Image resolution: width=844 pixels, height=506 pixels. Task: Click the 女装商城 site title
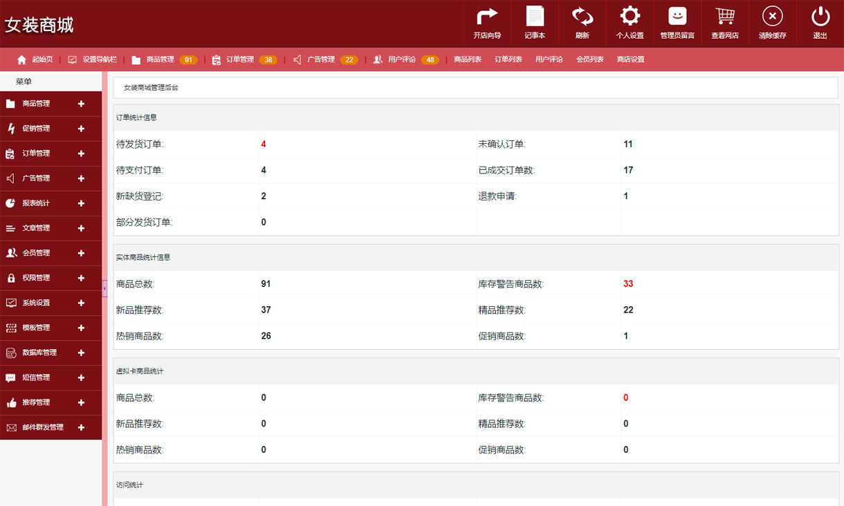click(39, 25)
